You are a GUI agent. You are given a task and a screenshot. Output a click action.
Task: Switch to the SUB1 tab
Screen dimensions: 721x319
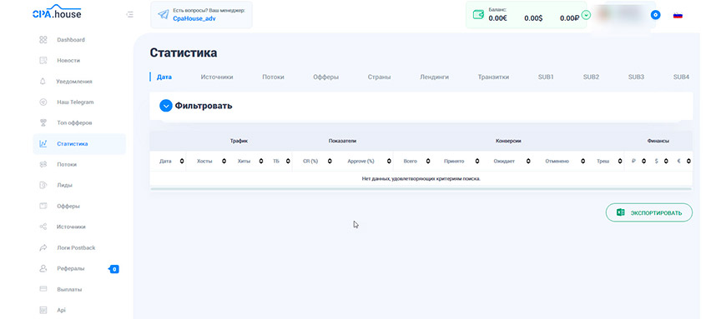(x=546, y=77)
